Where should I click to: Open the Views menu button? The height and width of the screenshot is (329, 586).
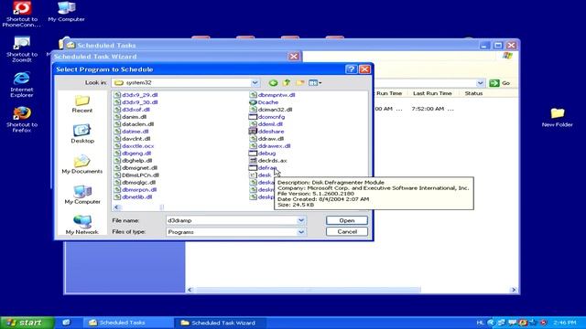(315, 83)
